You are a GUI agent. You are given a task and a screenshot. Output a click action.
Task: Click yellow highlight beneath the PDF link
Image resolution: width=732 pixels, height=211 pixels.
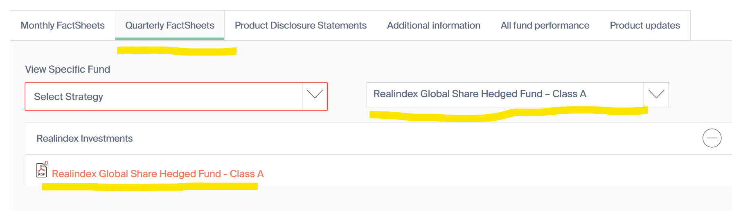coord(149,187)
